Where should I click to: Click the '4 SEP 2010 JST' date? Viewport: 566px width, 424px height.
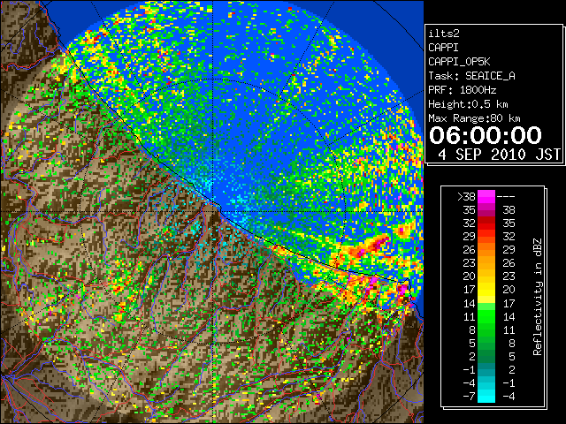coord(499,155)
